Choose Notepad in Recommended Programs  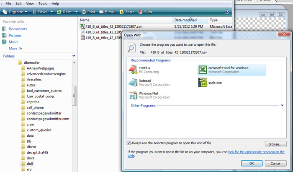(x=149, y=83)
